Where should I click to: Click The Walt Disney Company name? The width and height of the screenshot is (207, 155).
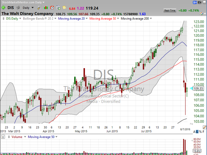pos(27,14)
